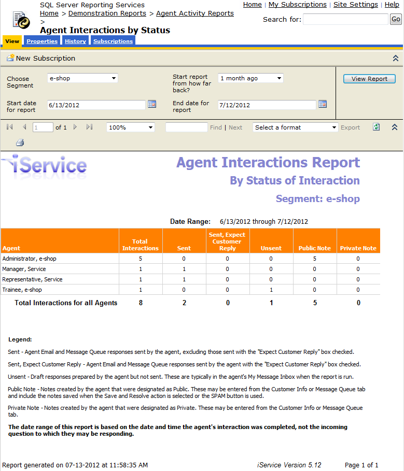Select row 'Administrator, e-shop'
This screenshot has height=471, width=404.
(190, 259)
